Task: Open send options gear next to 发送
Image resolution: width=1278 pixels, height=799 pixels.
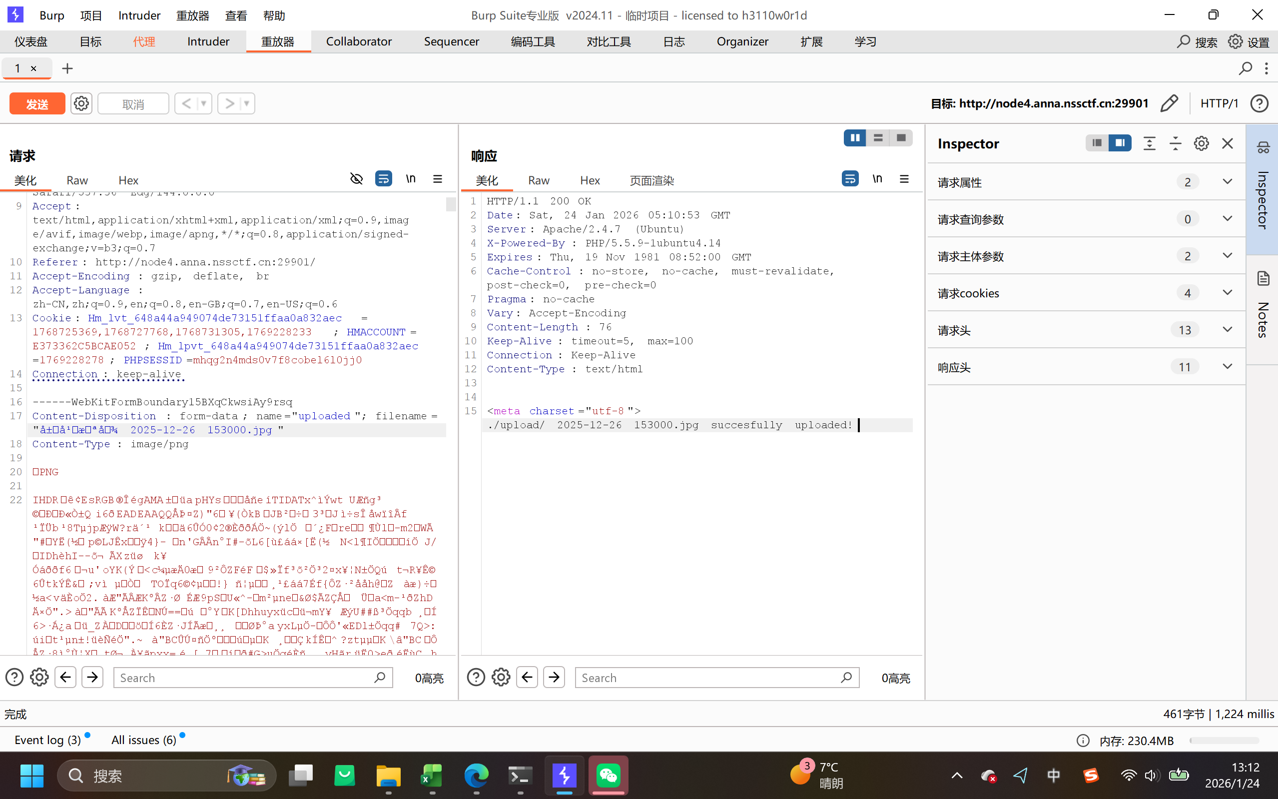Action: click(81, 103)
